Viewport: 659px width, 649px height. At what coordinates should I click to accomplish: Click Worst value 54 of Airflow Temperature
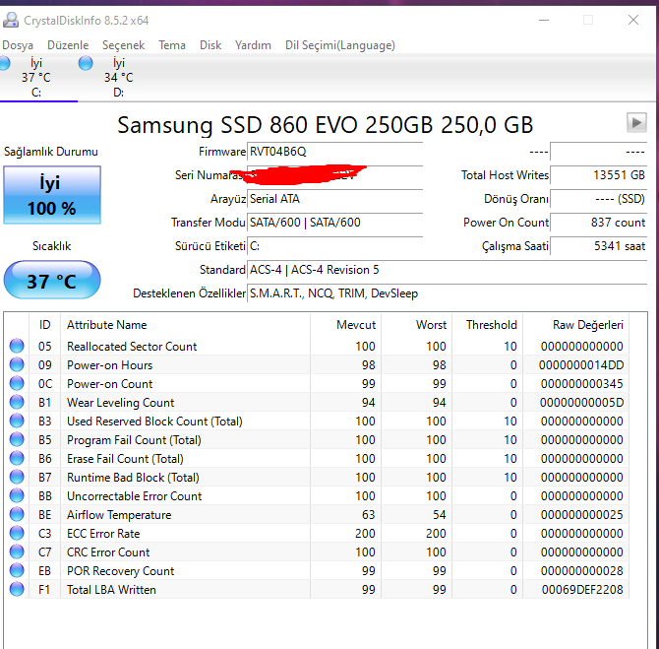[x=440, y=515]
